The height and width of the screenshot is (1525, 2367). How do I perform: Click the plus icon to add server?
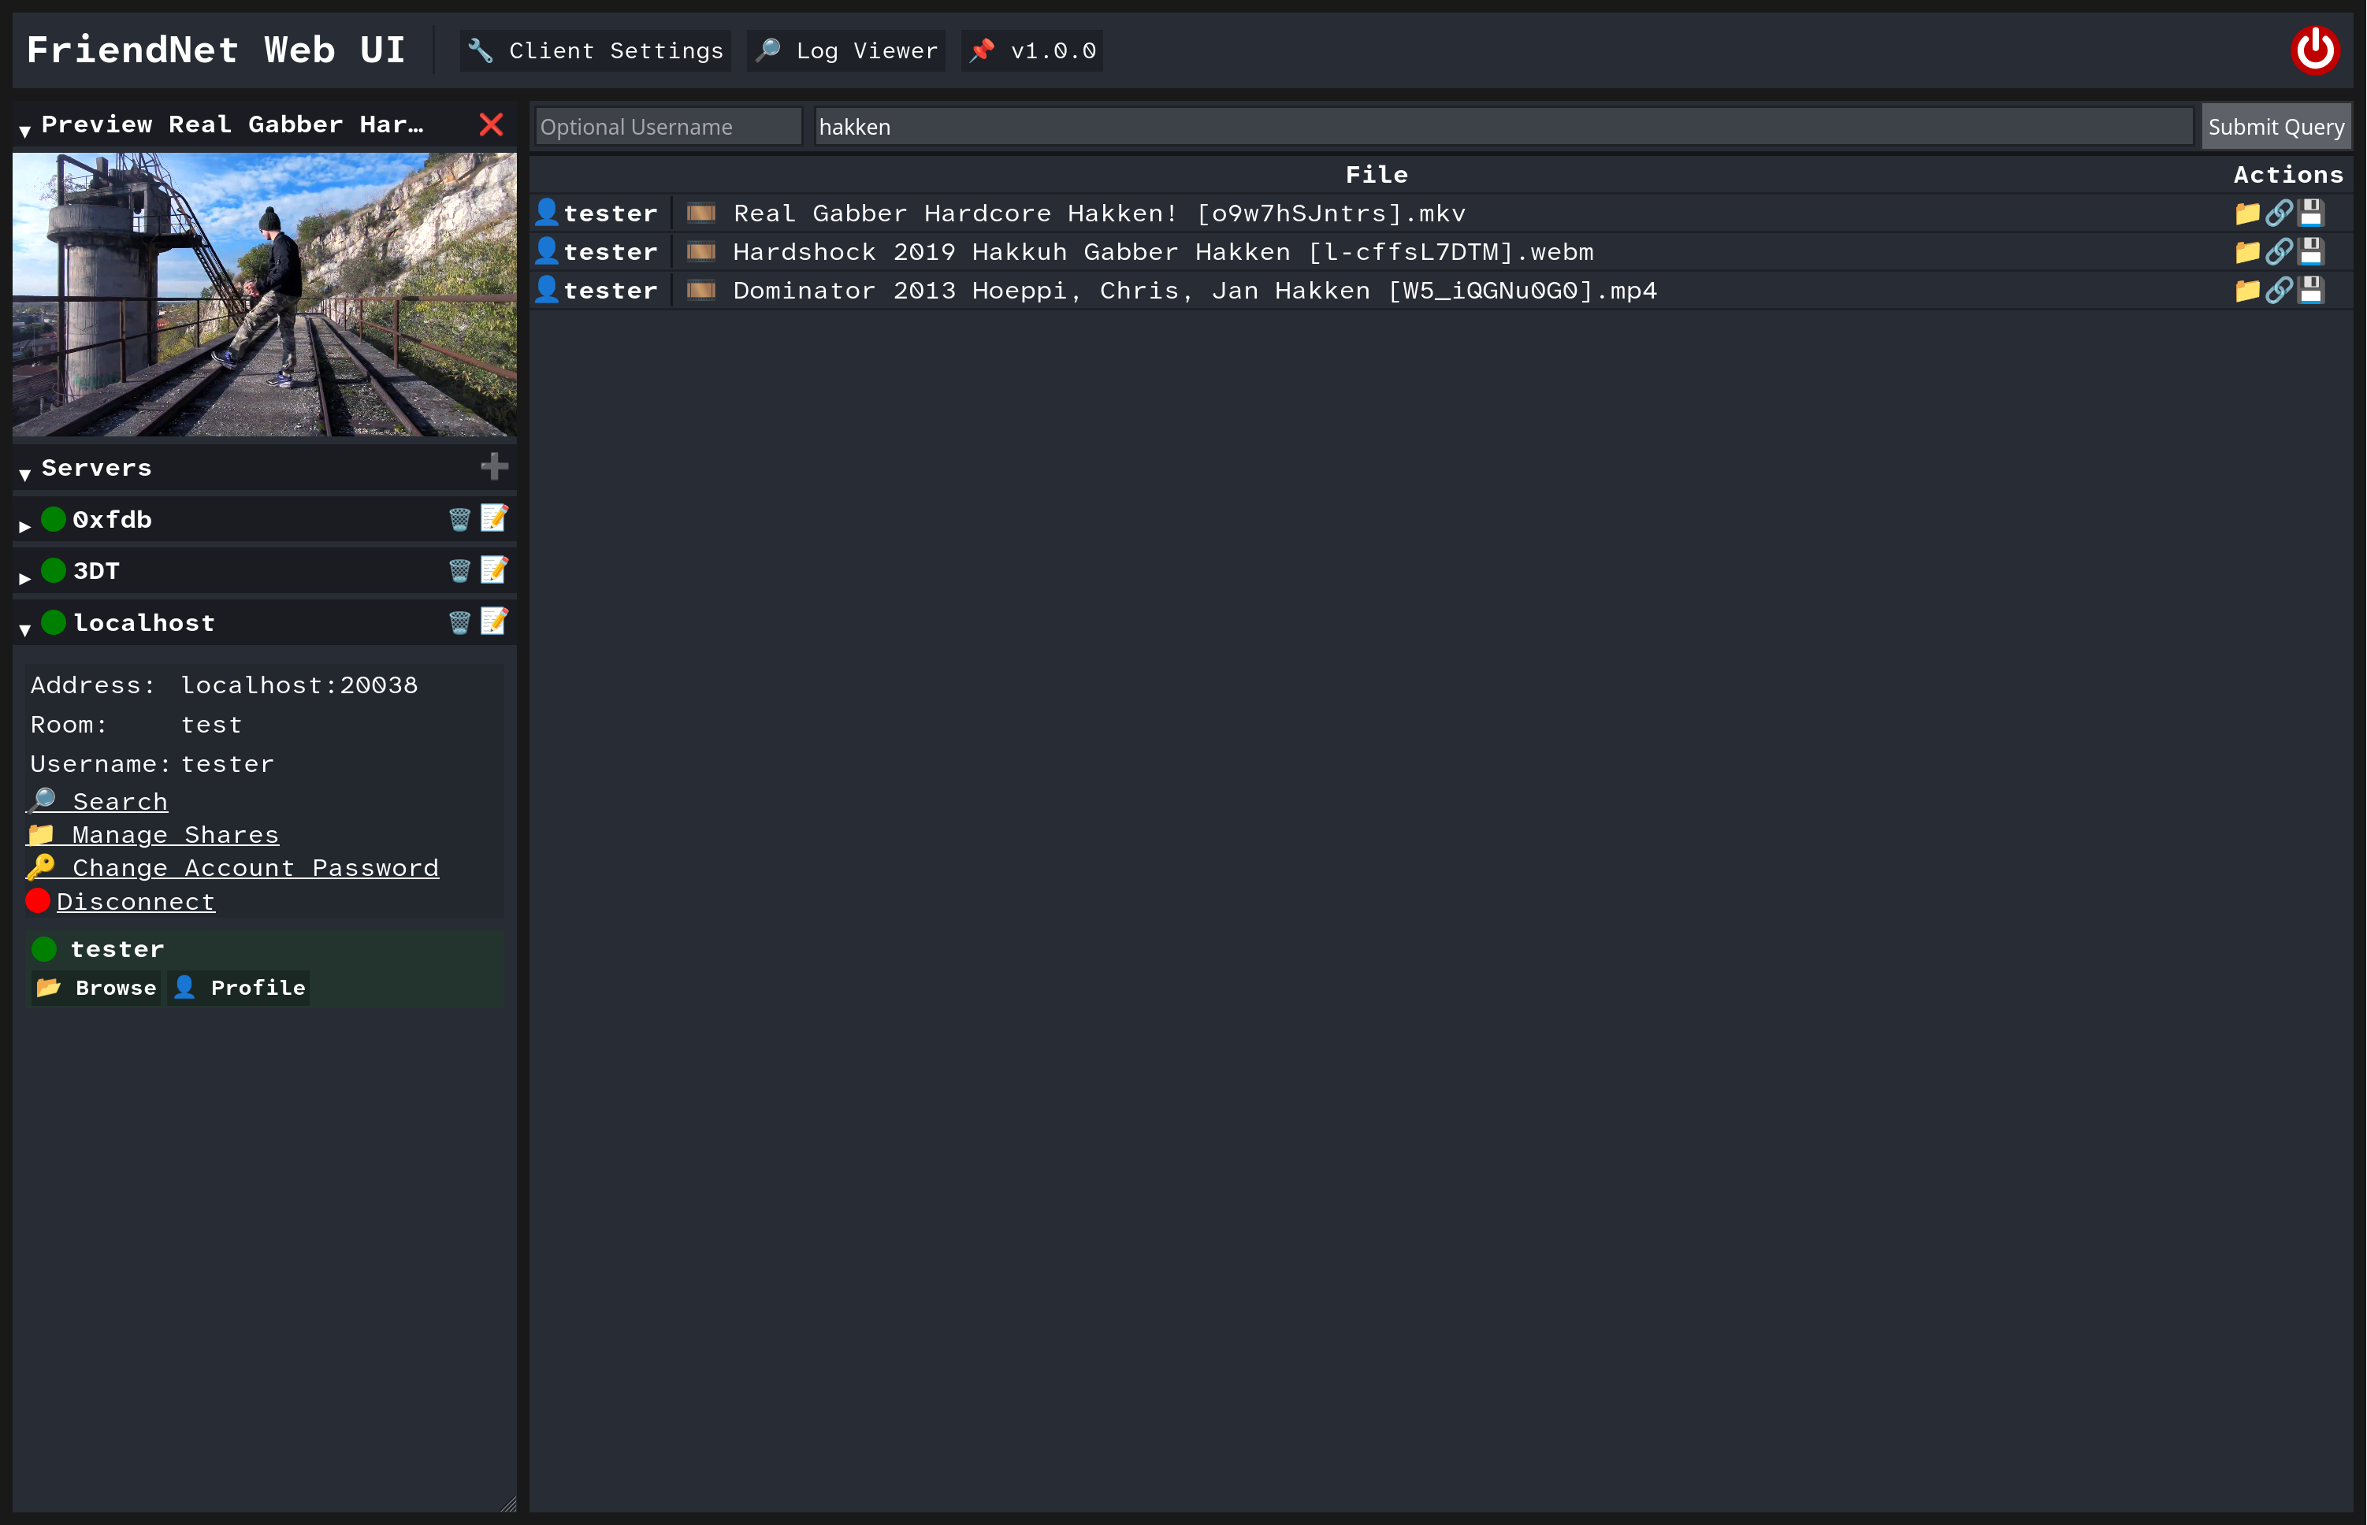[493, 466]
